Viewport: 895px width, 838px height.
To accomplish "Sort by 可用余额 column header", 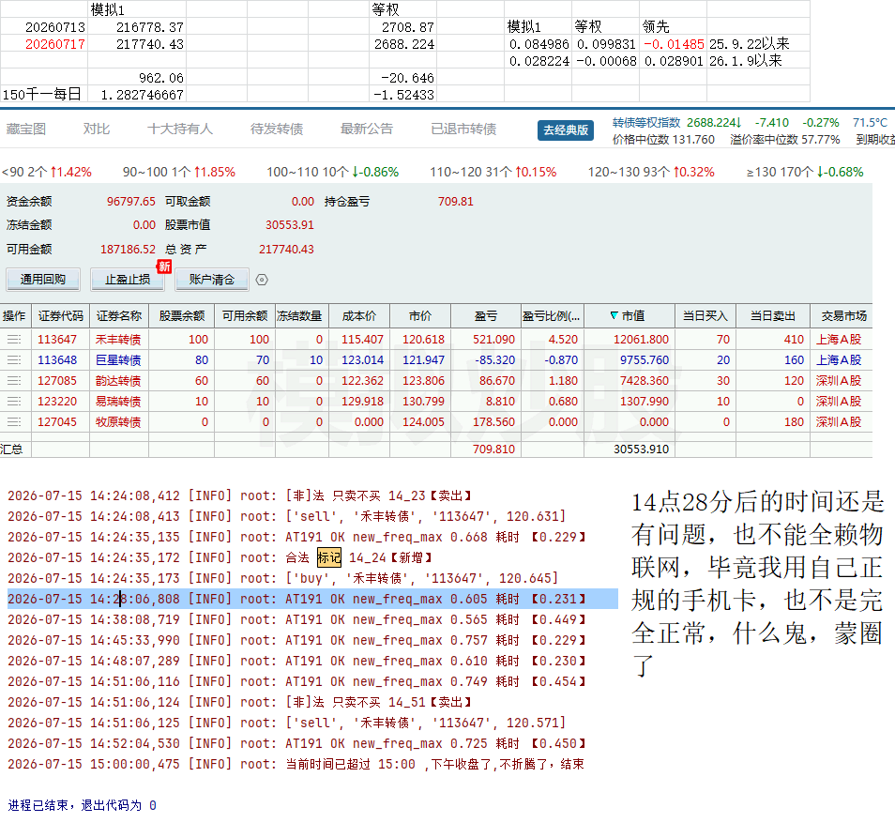I will [244, 315].
